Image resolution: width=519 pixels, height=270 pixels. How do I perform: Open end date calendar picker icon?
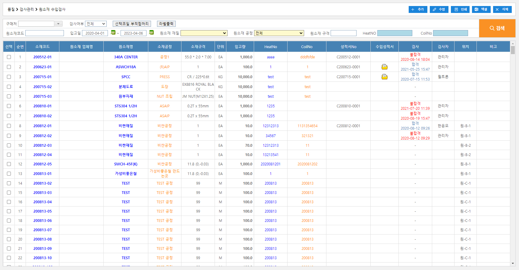[151, 32]
